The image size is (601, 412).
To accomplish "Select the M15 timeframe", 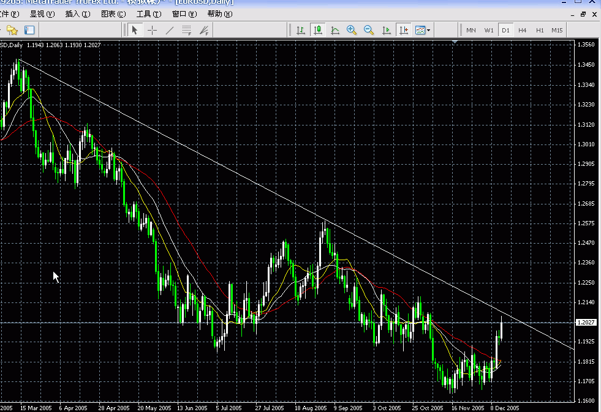I will tap(557, 30).
